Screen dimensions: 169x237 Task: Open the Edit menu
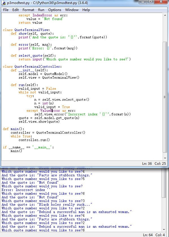click(x=16, y=10)
